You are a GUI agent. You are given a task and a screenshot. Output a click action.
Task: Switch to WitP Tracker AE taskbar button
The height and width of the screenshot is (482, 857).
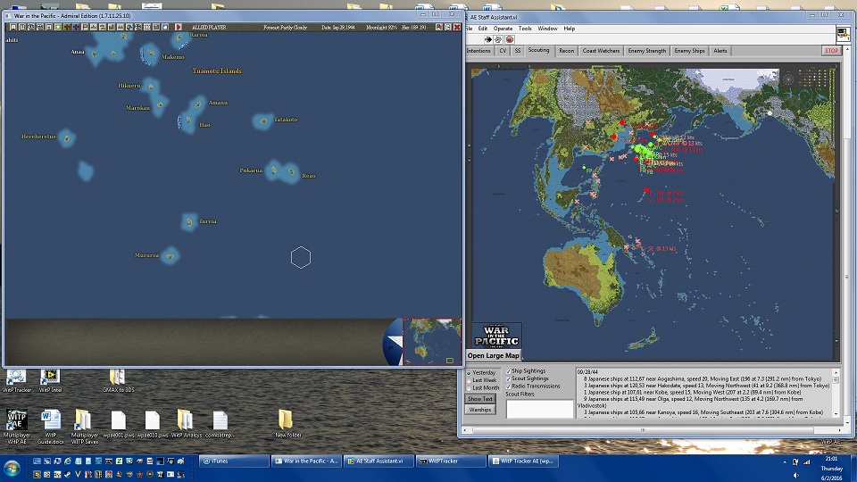[522, 461]
